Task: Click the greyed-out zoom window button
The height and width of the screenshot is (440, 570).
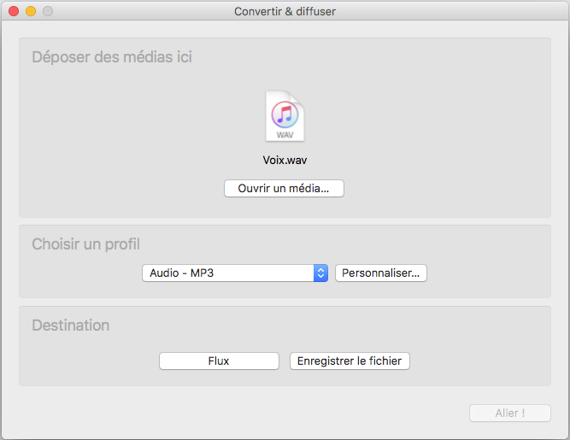Action: (48, 11)
